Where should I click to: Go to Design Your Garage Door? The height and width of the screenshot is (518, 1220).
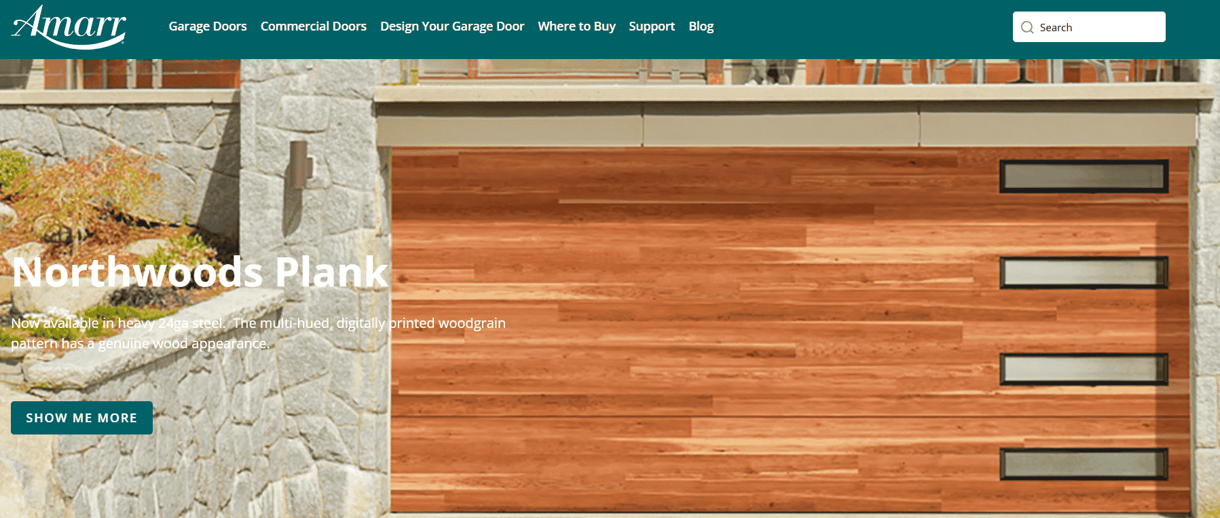point(452,26)
